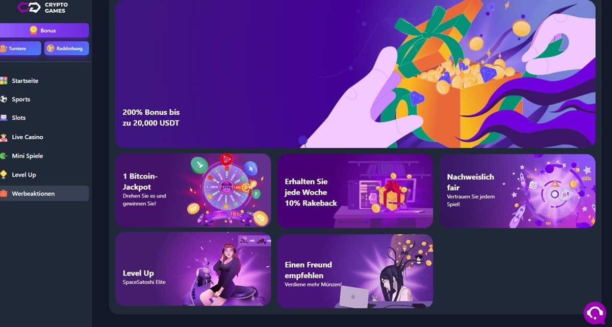Open the Raddrehung wheel spin button
This screenshot has width=612, height=327.
66,48
